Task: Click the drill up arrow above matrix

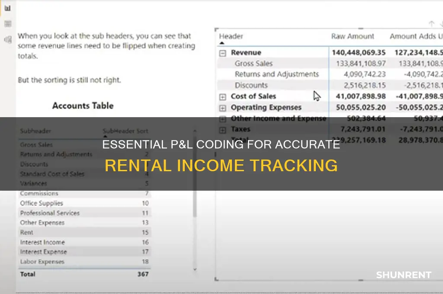Action: [x=431, y=24]
